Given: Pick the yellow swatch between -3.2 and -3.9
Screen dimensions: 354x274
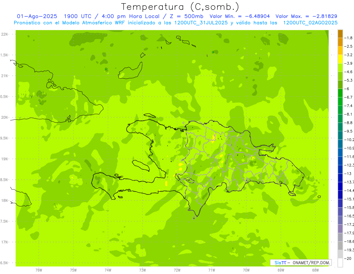Looking at the screenshot, I should click(x=340, y=59).
